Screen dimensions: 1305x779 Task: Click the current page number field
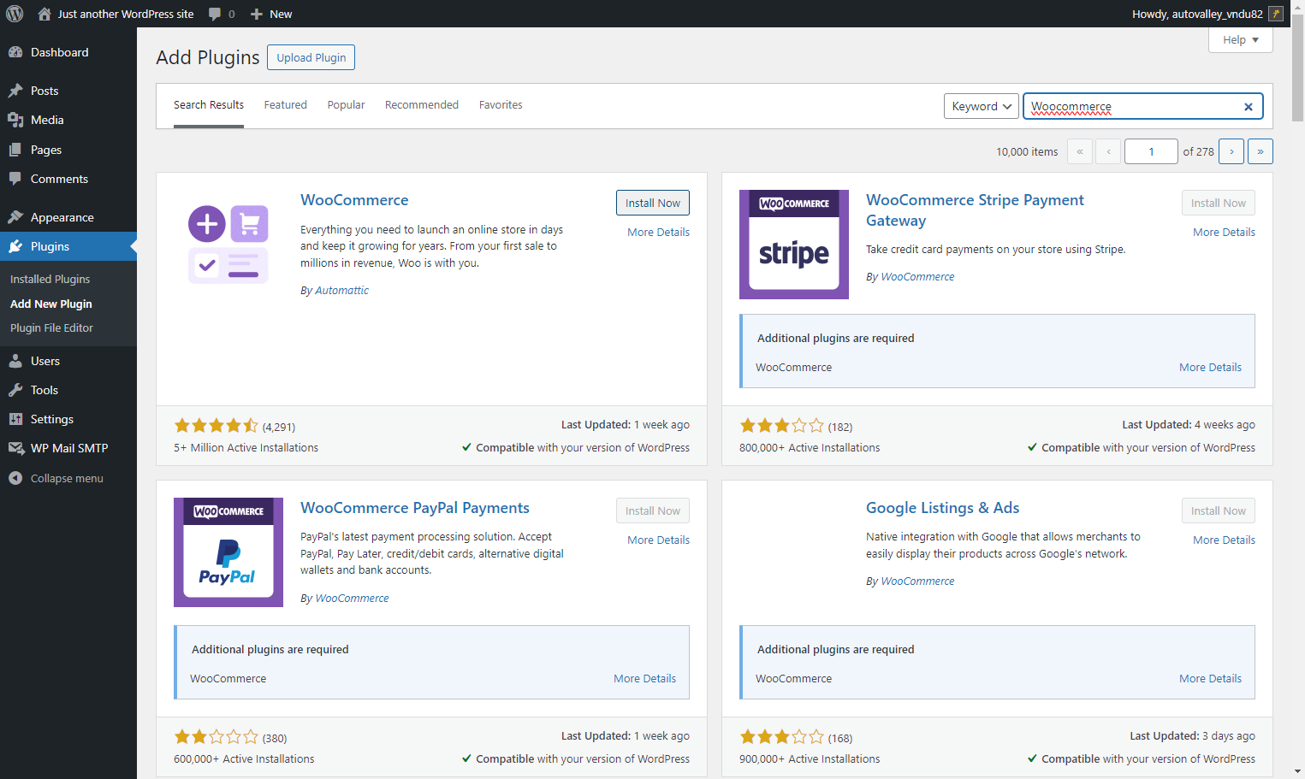(1151, 151)
